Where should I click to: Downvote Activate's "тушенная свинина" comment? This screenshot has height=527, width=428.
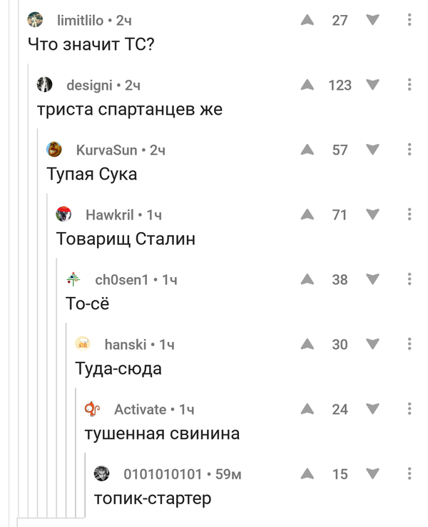372,409
